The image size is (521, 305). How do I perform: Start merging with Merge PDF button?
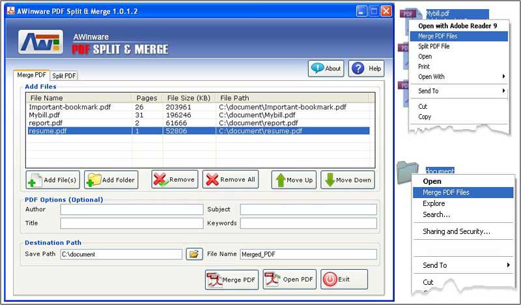pyautogui.click(x=231, y=280)
